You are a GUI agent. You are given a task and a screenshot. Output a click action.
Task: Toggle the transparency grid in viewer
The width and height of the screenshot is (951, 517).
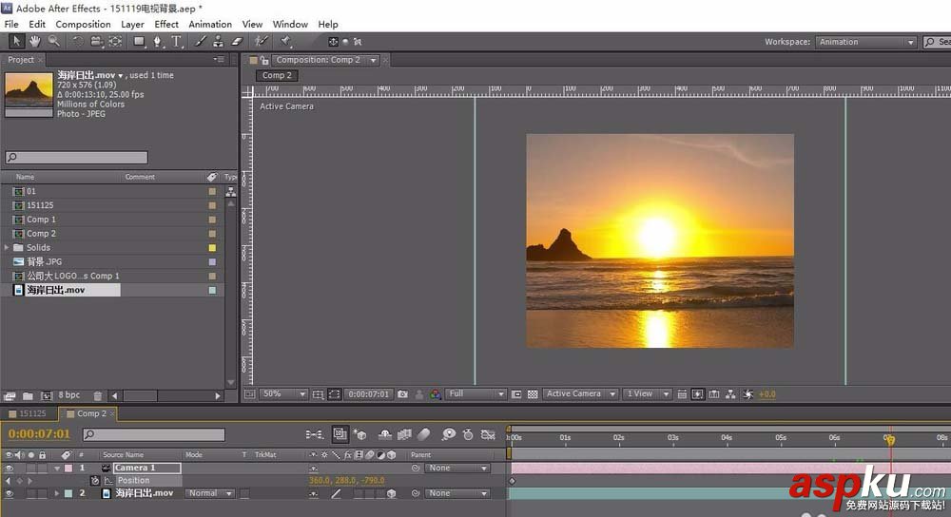coord(533,393)
